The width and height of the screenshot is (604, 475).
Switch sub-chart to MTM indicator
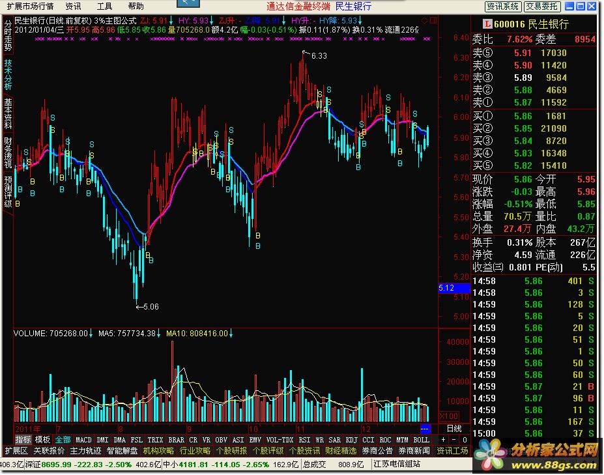[402, 440]
